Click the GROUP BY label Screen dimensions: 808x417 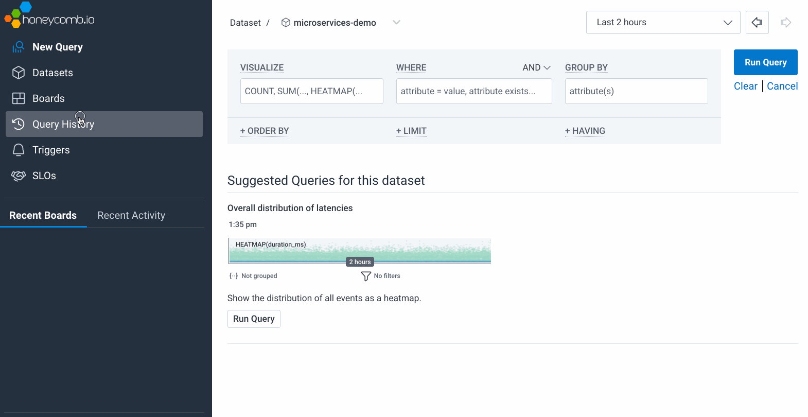point(586,67)
